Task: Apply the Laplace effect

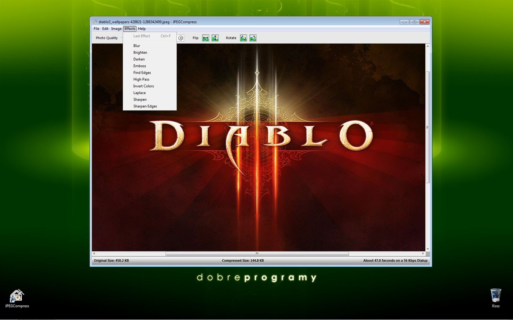Action: pyautogui.click(x=150, y=93)
